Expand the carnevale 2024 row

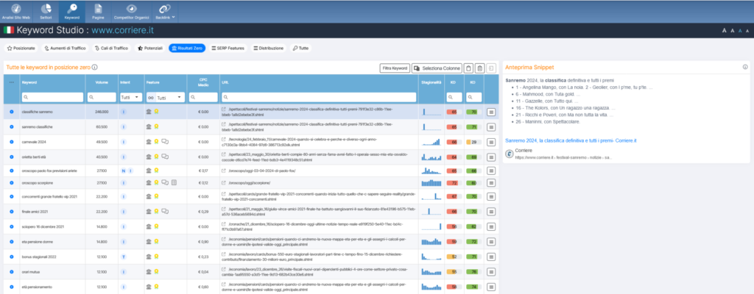[12, 142]
